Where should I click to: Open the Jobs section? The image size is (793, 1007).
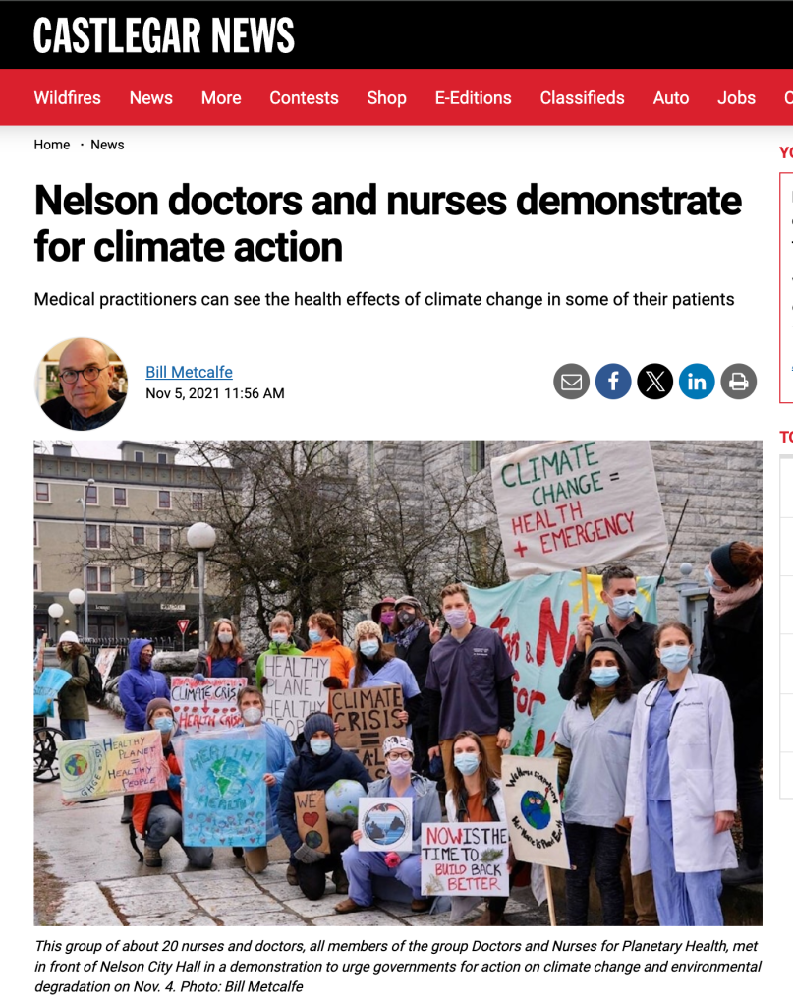pyautogui.click(x=737, y=97)
